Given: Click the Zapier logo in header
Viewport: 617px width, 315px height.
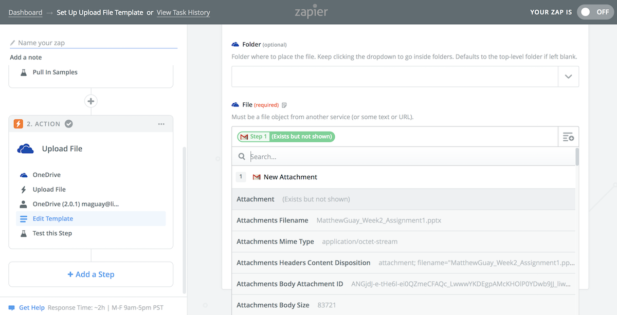Looking at the screenshot, I should [x=312, y=11].
